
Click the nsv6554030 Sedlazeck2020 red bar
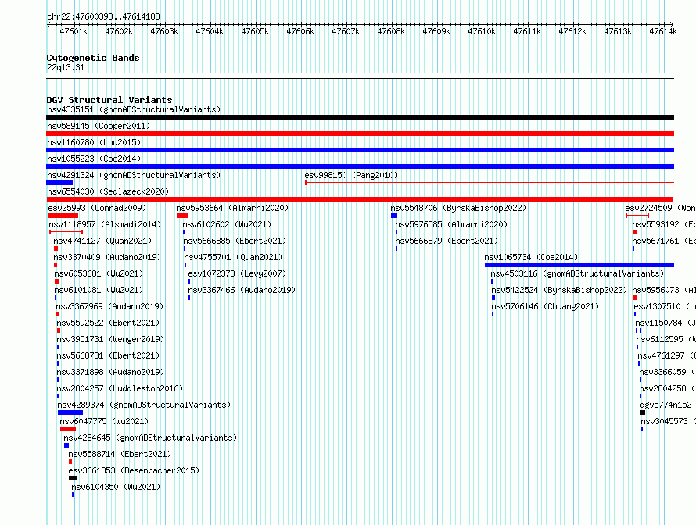coord(360,199)
